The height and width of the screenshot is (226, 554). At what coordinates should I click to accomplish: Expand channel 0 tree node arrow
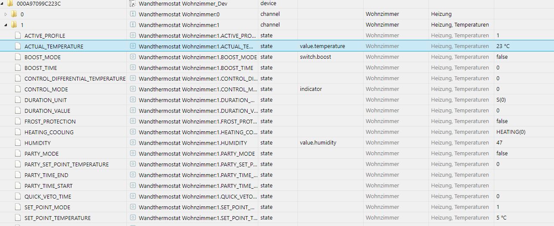[x=6, y=14]
